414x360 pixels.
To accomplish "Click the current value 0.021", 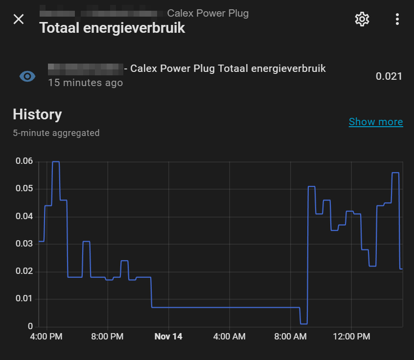I will click(389, 76).
